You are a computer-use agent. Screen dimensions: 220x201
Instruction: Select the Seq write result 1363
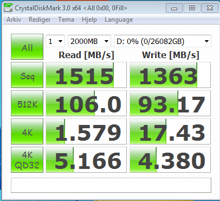(x=170, y=75)
